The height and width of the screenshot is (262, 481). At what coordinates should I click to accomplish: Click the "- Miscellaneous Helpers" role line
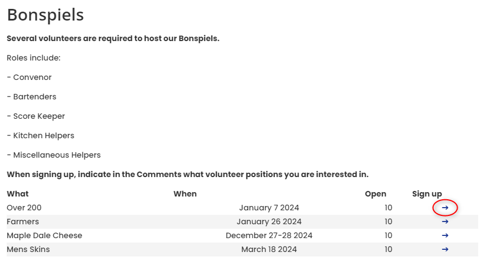[x=53, y=155]
